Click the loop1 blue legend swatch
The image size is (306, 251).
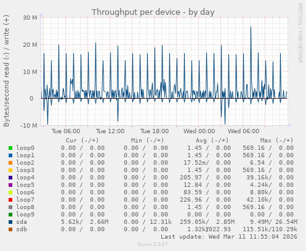[10, 155]
